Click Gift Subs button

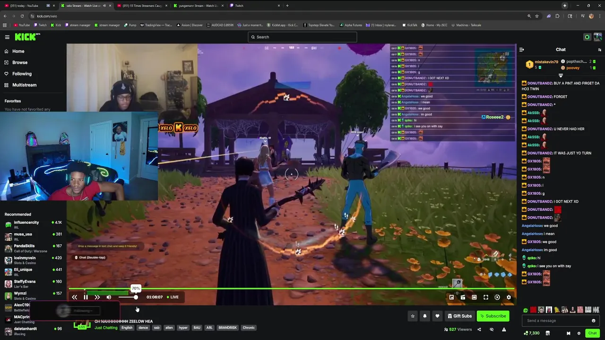[459, 316]
